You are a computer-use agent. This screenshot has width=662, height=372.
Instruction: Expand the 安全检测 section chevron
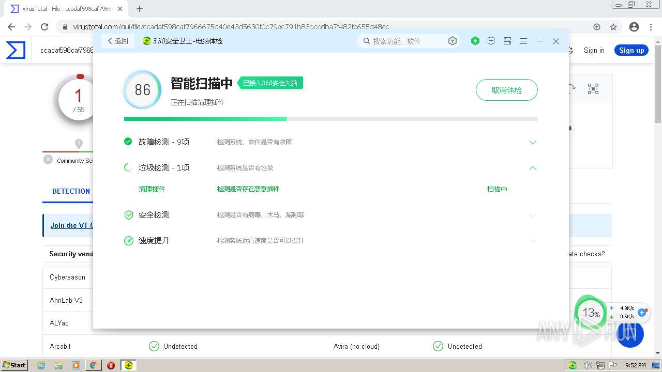coord(533,215)
